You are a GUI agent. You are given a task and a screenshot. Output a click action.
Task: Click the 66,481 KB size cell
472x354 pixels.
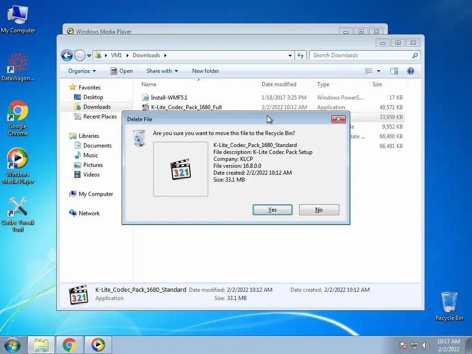pyautogui.click(x=391, y=146)
